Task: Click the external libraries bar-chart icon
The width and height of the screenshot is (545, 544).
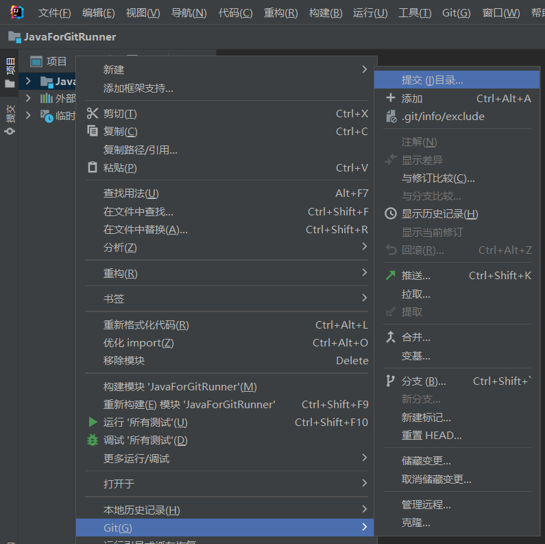Action: (x=46, y=98)
